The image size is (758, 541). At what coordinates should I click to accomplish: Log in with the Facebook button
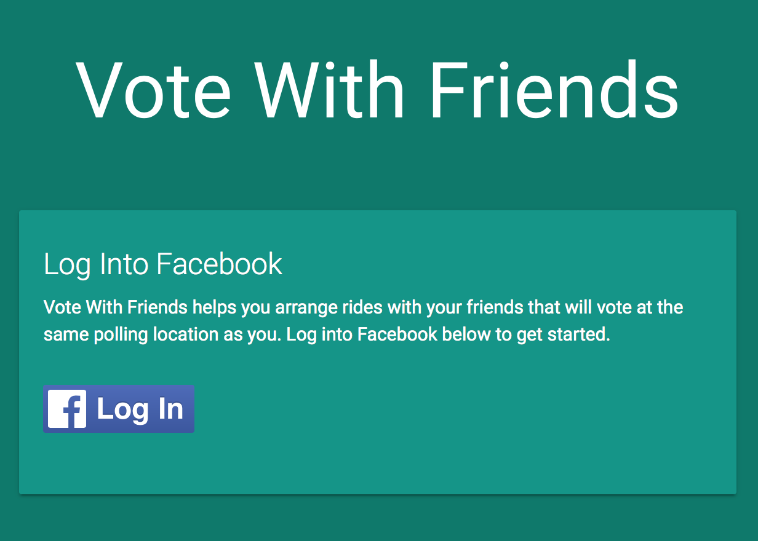119,409
